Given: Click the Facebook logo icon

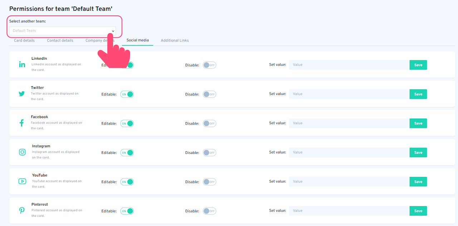Looking at the screenshot, I should (x=21, y=123).
